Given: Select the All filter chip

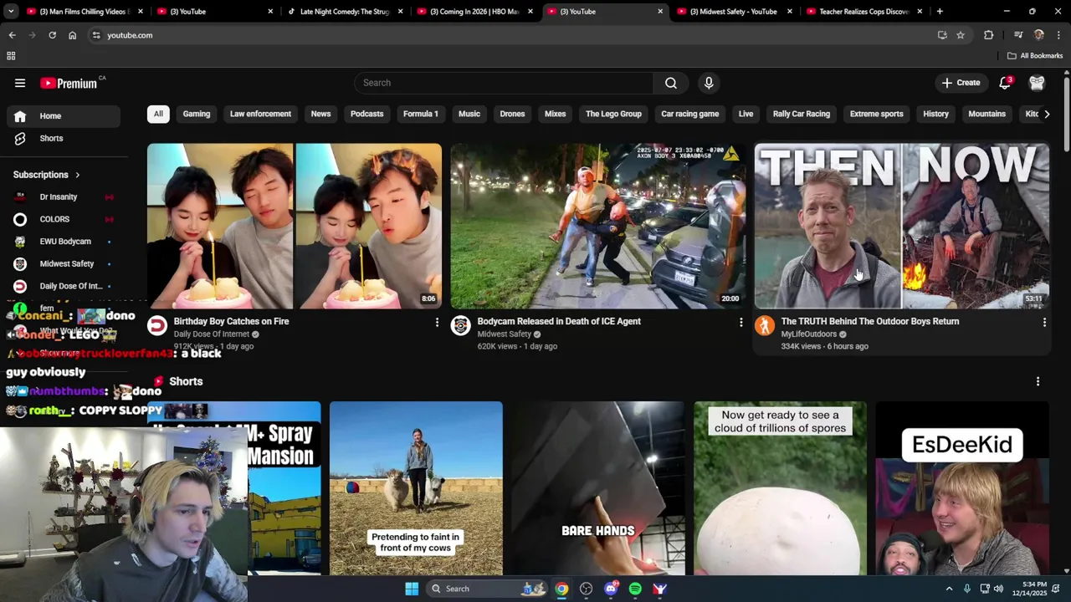Looking at the screenshot, I should click(158, 114).
